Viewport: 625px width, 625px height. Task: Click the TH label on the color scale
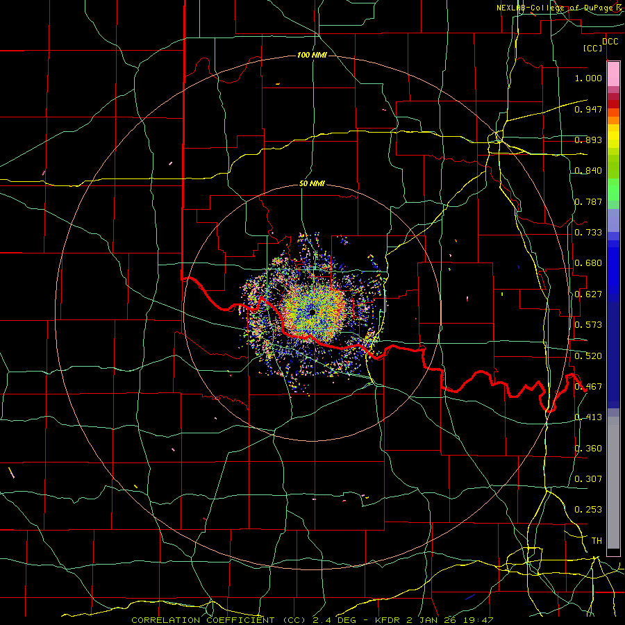coord(597,541)
